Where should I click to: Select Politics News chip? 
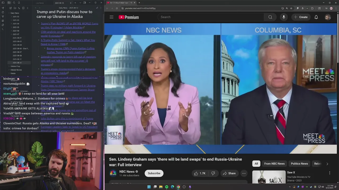click(x=299, y=164)
